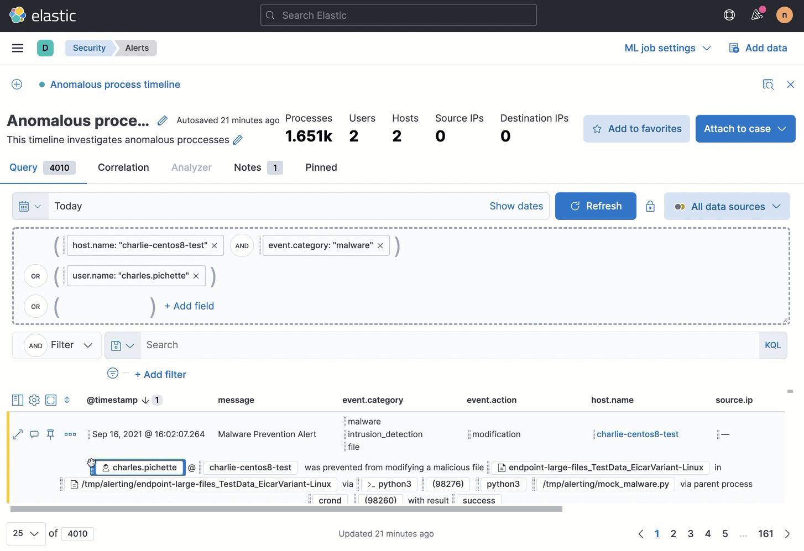Image resolution: width=804 pixels, height=551 pixels.
Task: Toggle the date range lock beside Refresh
Action: coord(650,206)
